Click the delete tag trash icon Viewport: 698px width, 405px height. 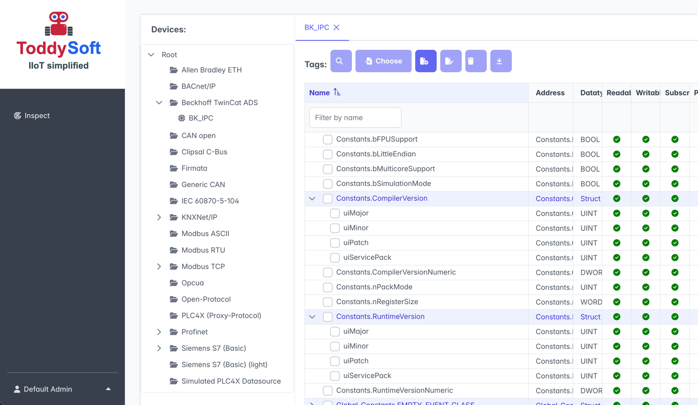pyautogui.click(x=475, y=61)
